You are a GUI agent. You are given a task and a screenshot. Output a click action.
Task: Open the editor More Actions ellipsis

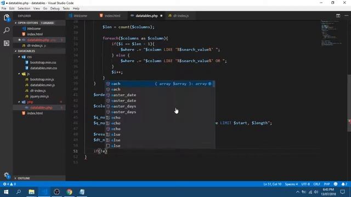coord(346,16)
